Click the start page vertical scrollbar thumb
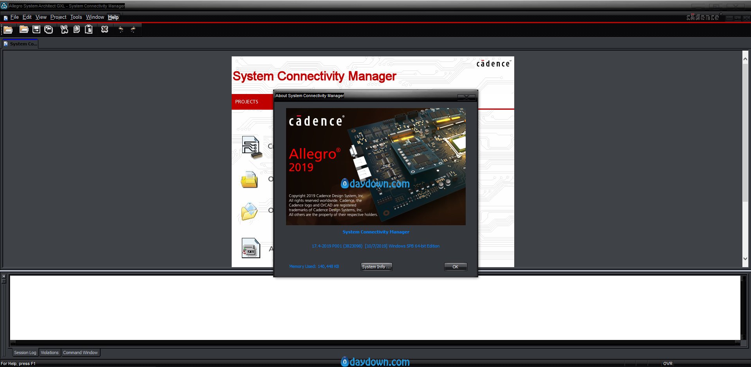Screen dimensions: 751x367 coord(745,132)
